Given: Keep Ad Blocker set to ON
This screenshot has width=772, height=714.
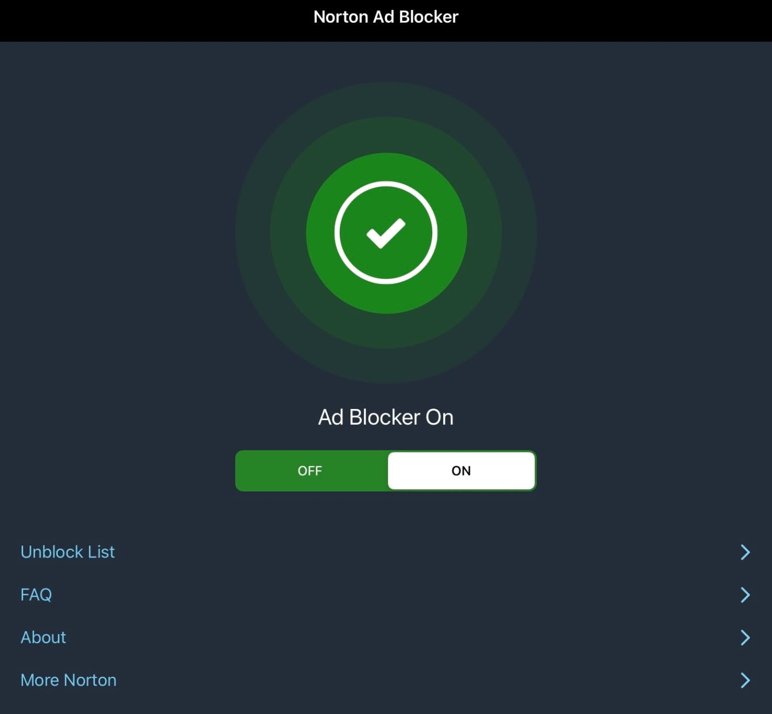Looking at the screenshot, I should point(461,470).
